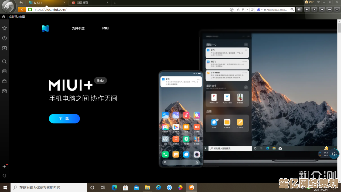The height and width of the screenshot is (192, 341).
Task: Switch to the 新游首页 tab
Action: click(85, 2)
